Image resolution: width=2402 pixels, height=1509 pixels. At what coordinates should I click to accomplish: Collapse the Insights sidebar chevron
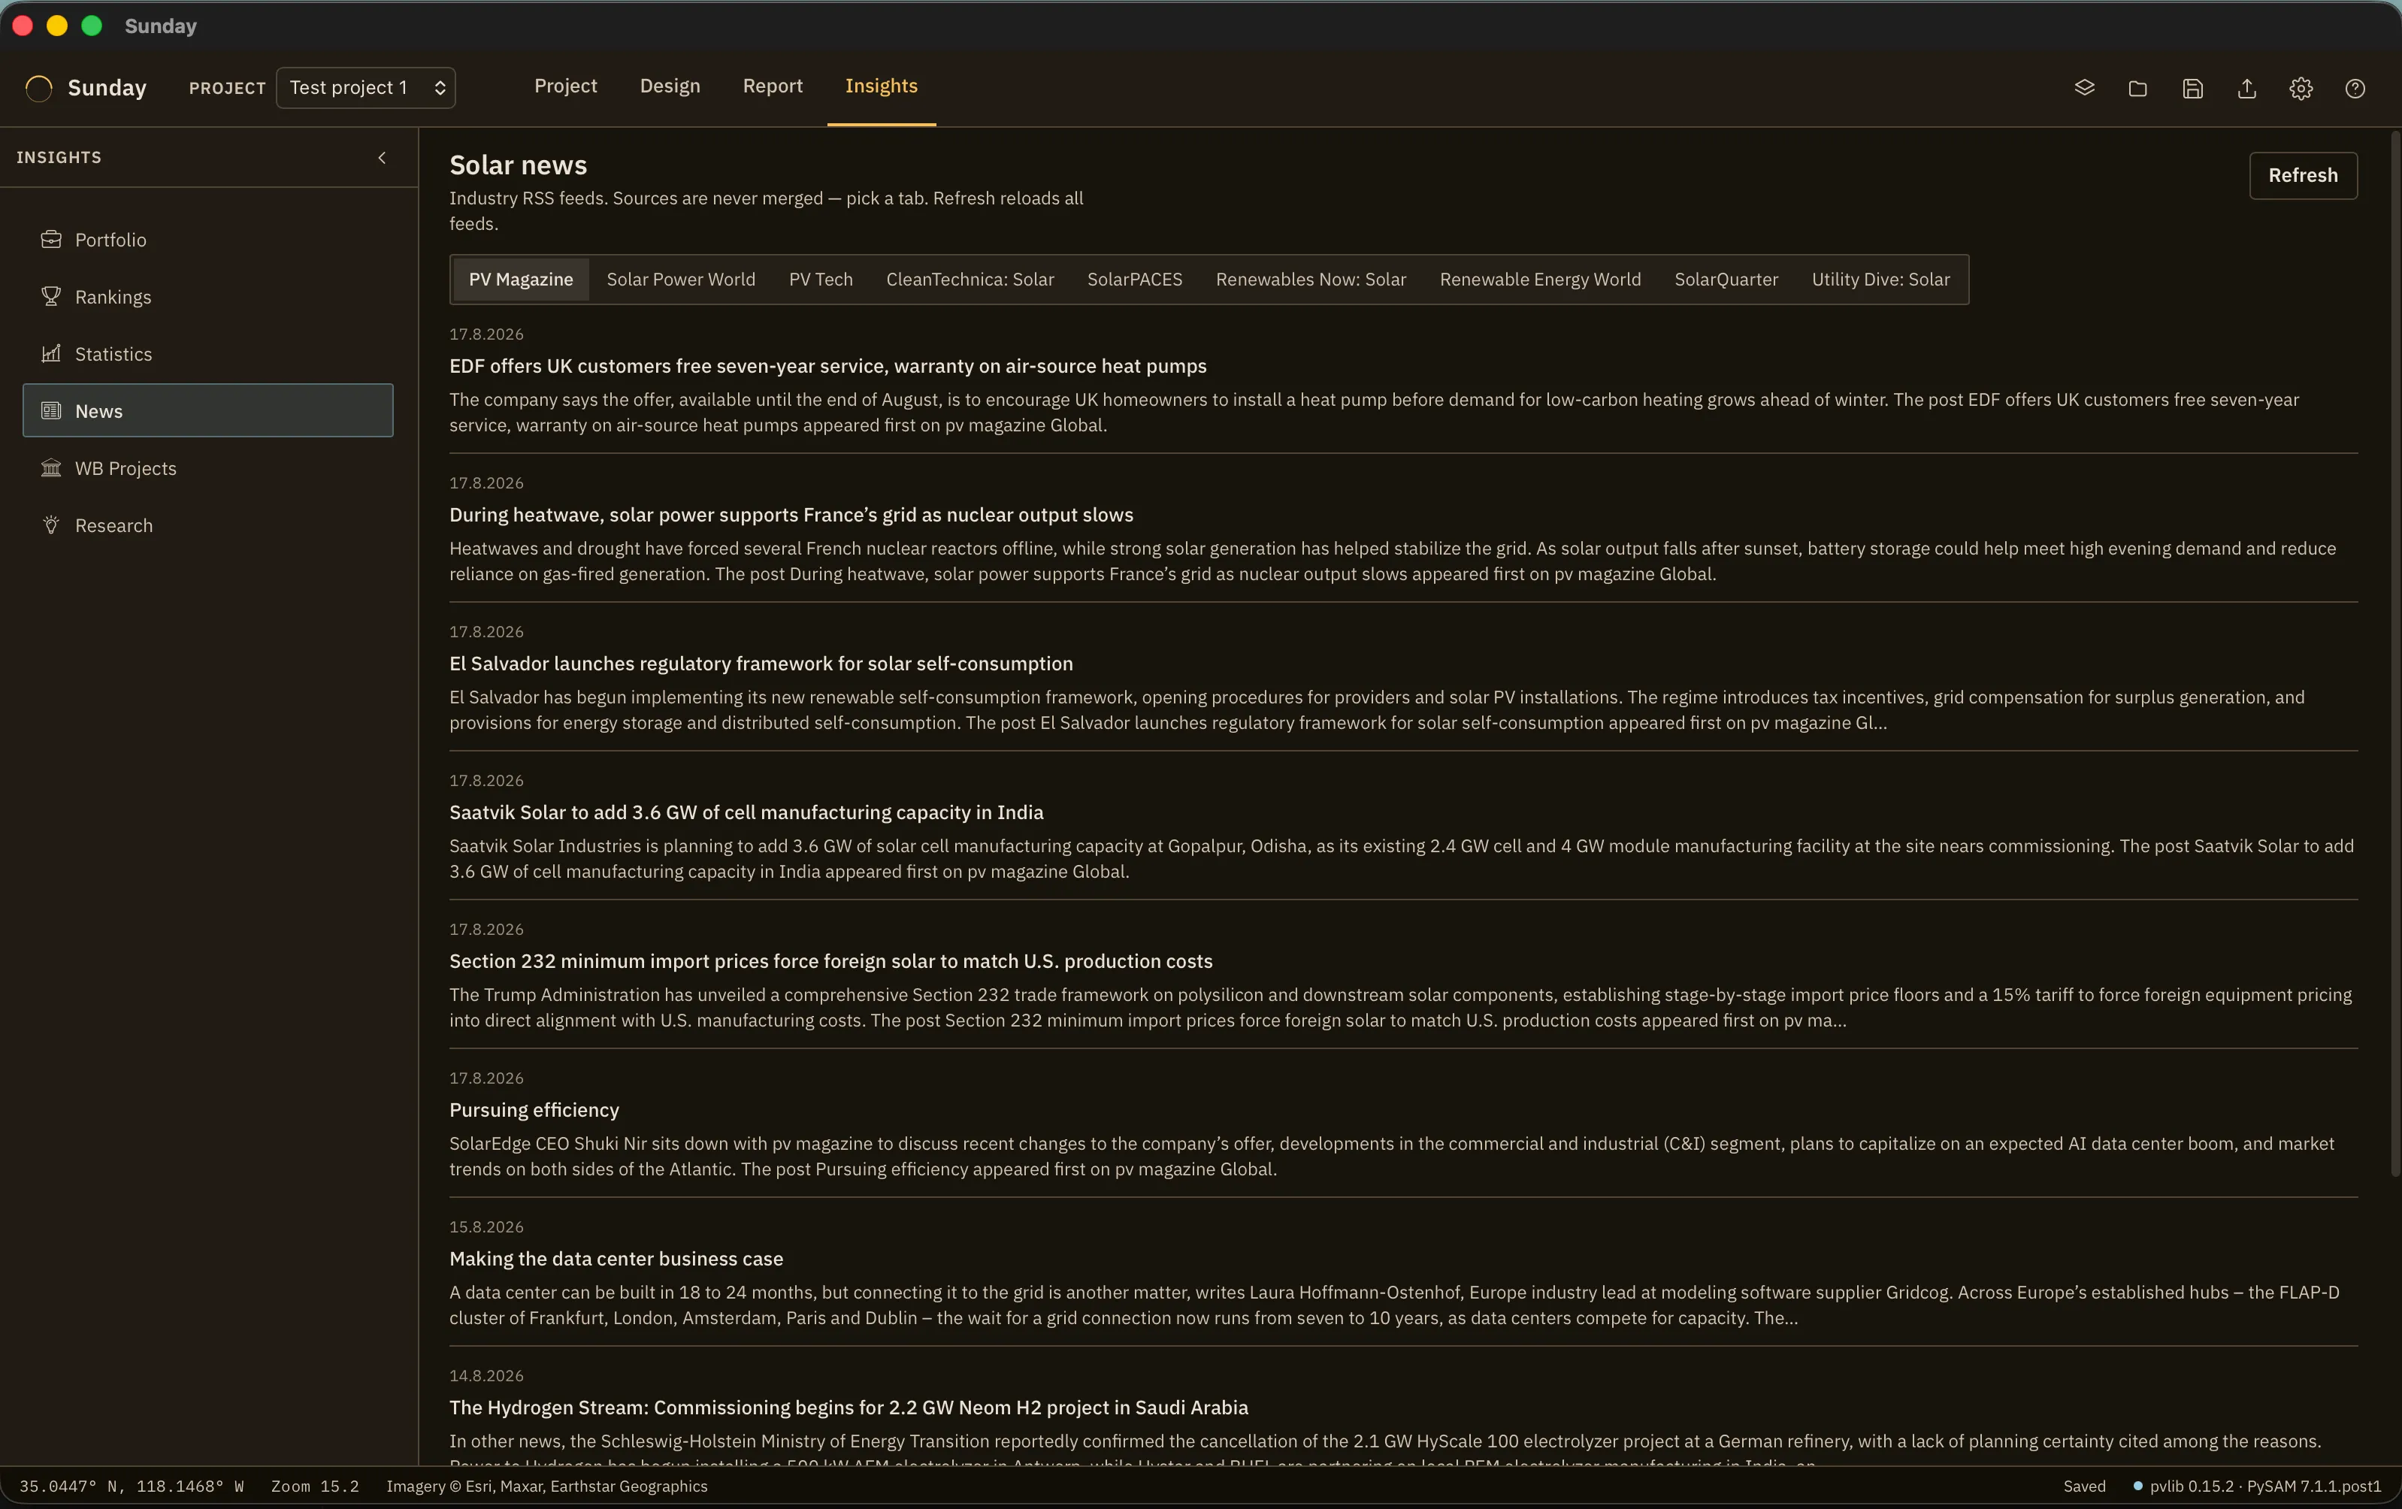(382, 158)
